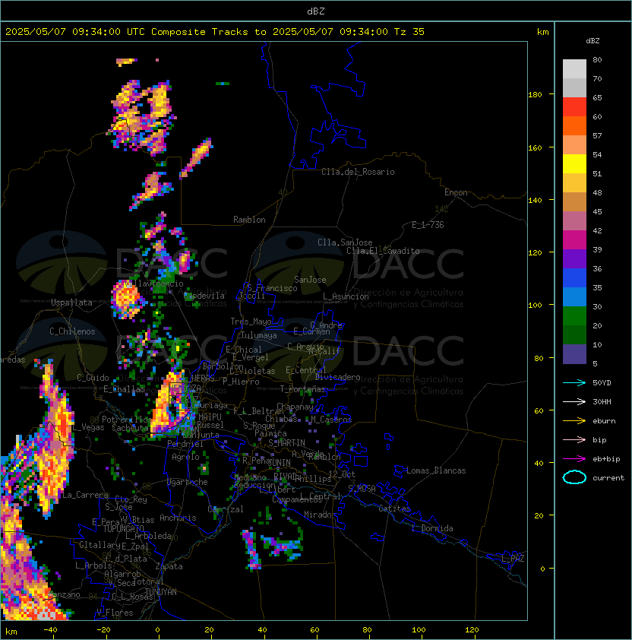632x640 pixels.
Task: Click the C_Chilenos map label
Action: pyautogui.click(x=72, y=331)
